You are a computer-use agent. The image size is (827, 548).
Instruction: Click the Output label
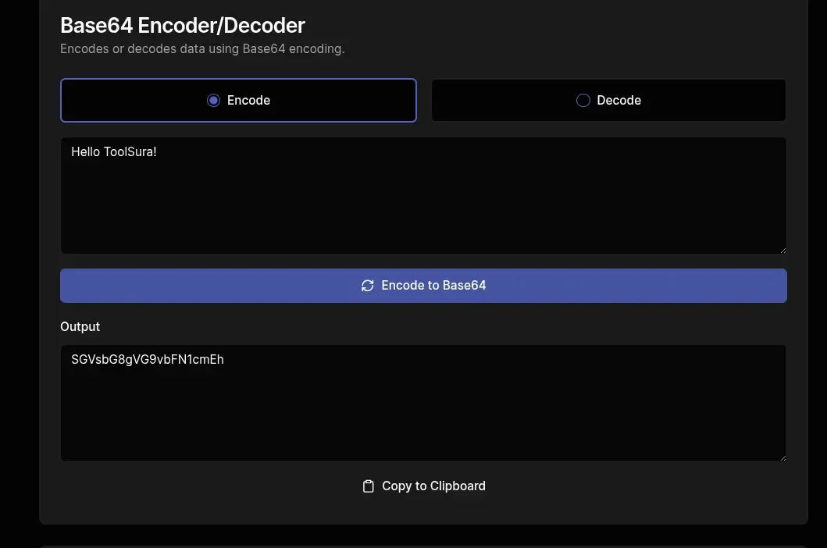tap(80, 326)
